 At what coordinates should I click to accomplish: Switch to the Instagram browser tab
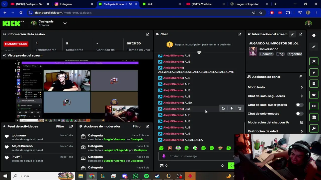coord(73,4)
